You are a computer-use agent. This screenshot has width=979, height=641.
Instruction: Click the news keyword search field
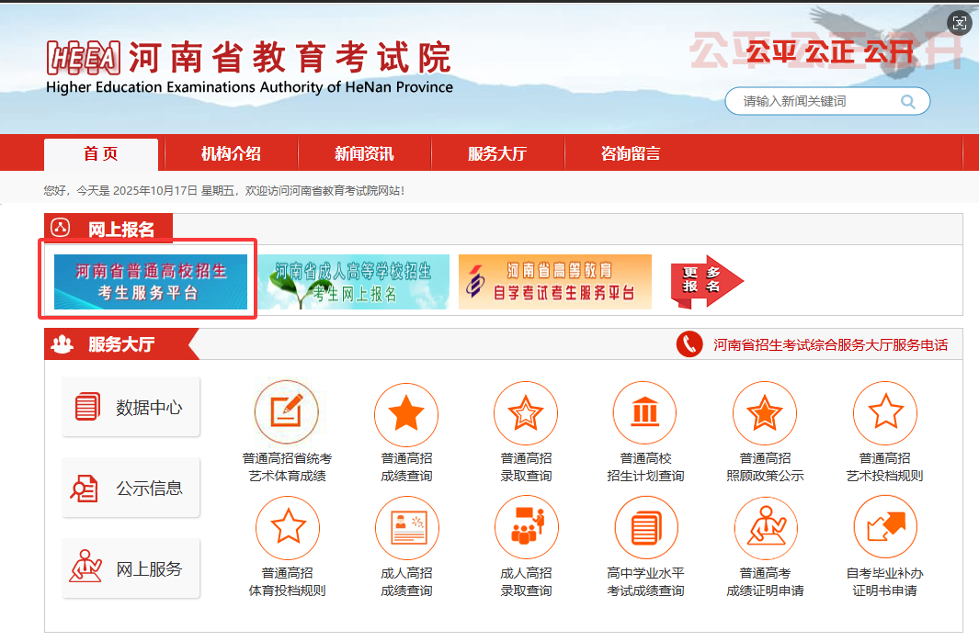click(x=814, y=102)
